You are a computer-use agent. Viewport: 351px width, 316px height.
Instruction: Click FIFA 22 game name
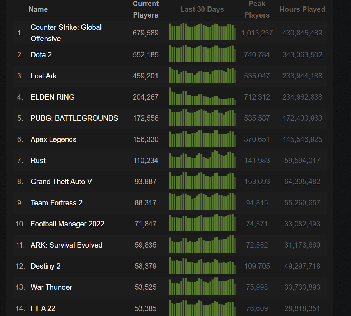43,308
